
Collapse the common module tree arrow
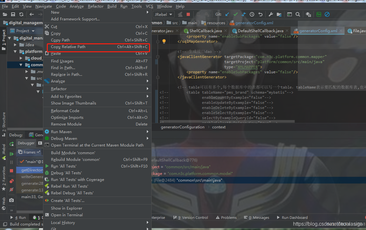(21, 65)
